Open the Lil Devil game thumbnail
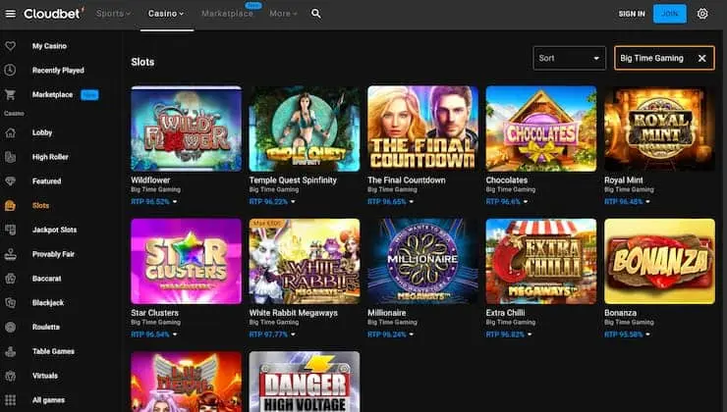Viewport: 727px width, 412px height. (x=186, y=382)
